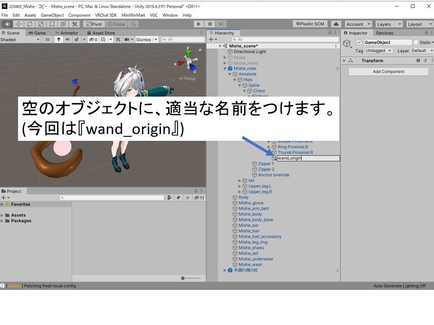Expand the Transform component
Screen dimensions: 434x325
344,60
